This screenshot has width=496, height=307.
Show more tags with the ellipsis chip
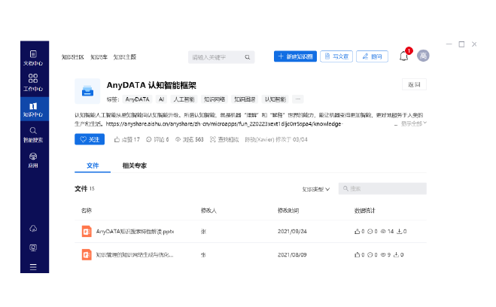[x=297, y=99]
